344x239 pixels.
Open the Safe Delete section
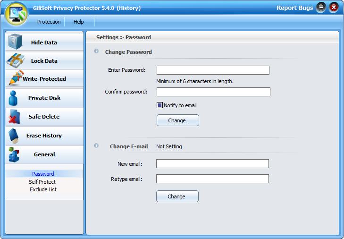[44, 117]
